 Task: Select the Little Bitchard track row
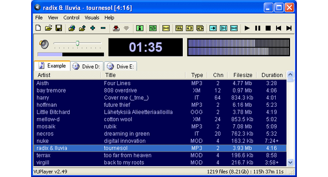pyautogui.click(x=160, y=112)
